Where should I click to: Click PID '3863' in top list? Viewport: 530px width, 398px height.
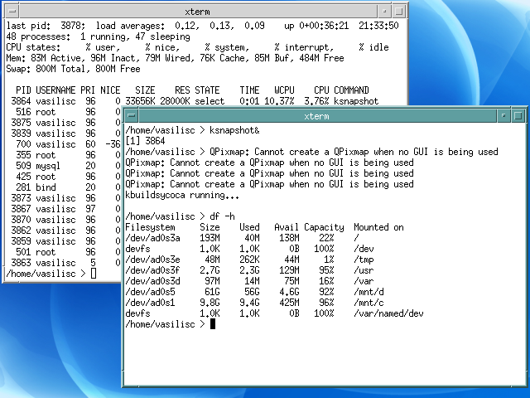point(21,263)
